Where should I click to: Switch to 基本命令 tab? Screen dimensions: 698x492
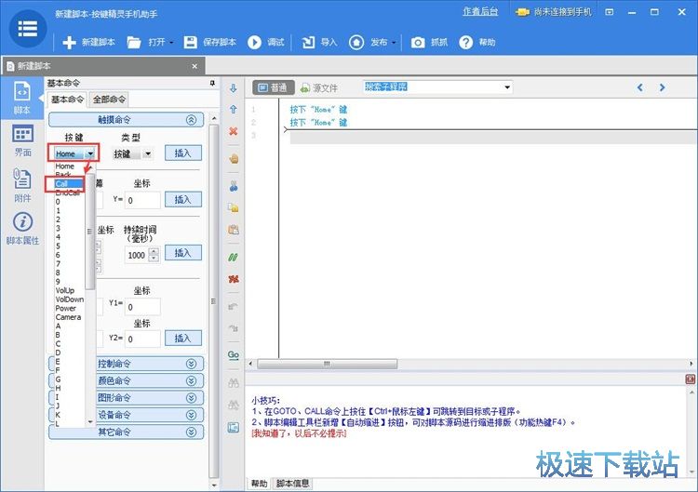pyautogui.click(x=67, y=100)
